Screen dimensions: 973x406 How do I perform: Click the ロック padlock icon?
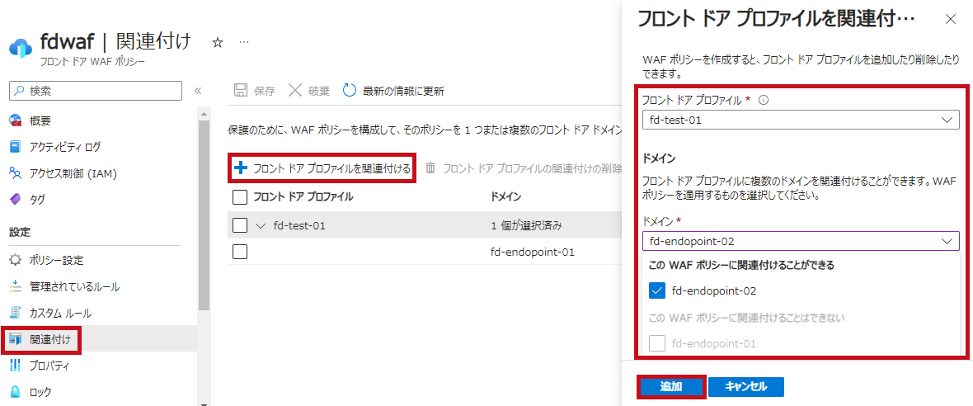(x=16, y=392)
